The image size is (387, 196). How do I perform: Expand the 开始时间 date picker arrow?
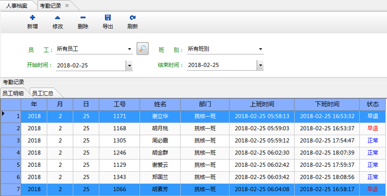pyautogui.click(x=129, y=65)
